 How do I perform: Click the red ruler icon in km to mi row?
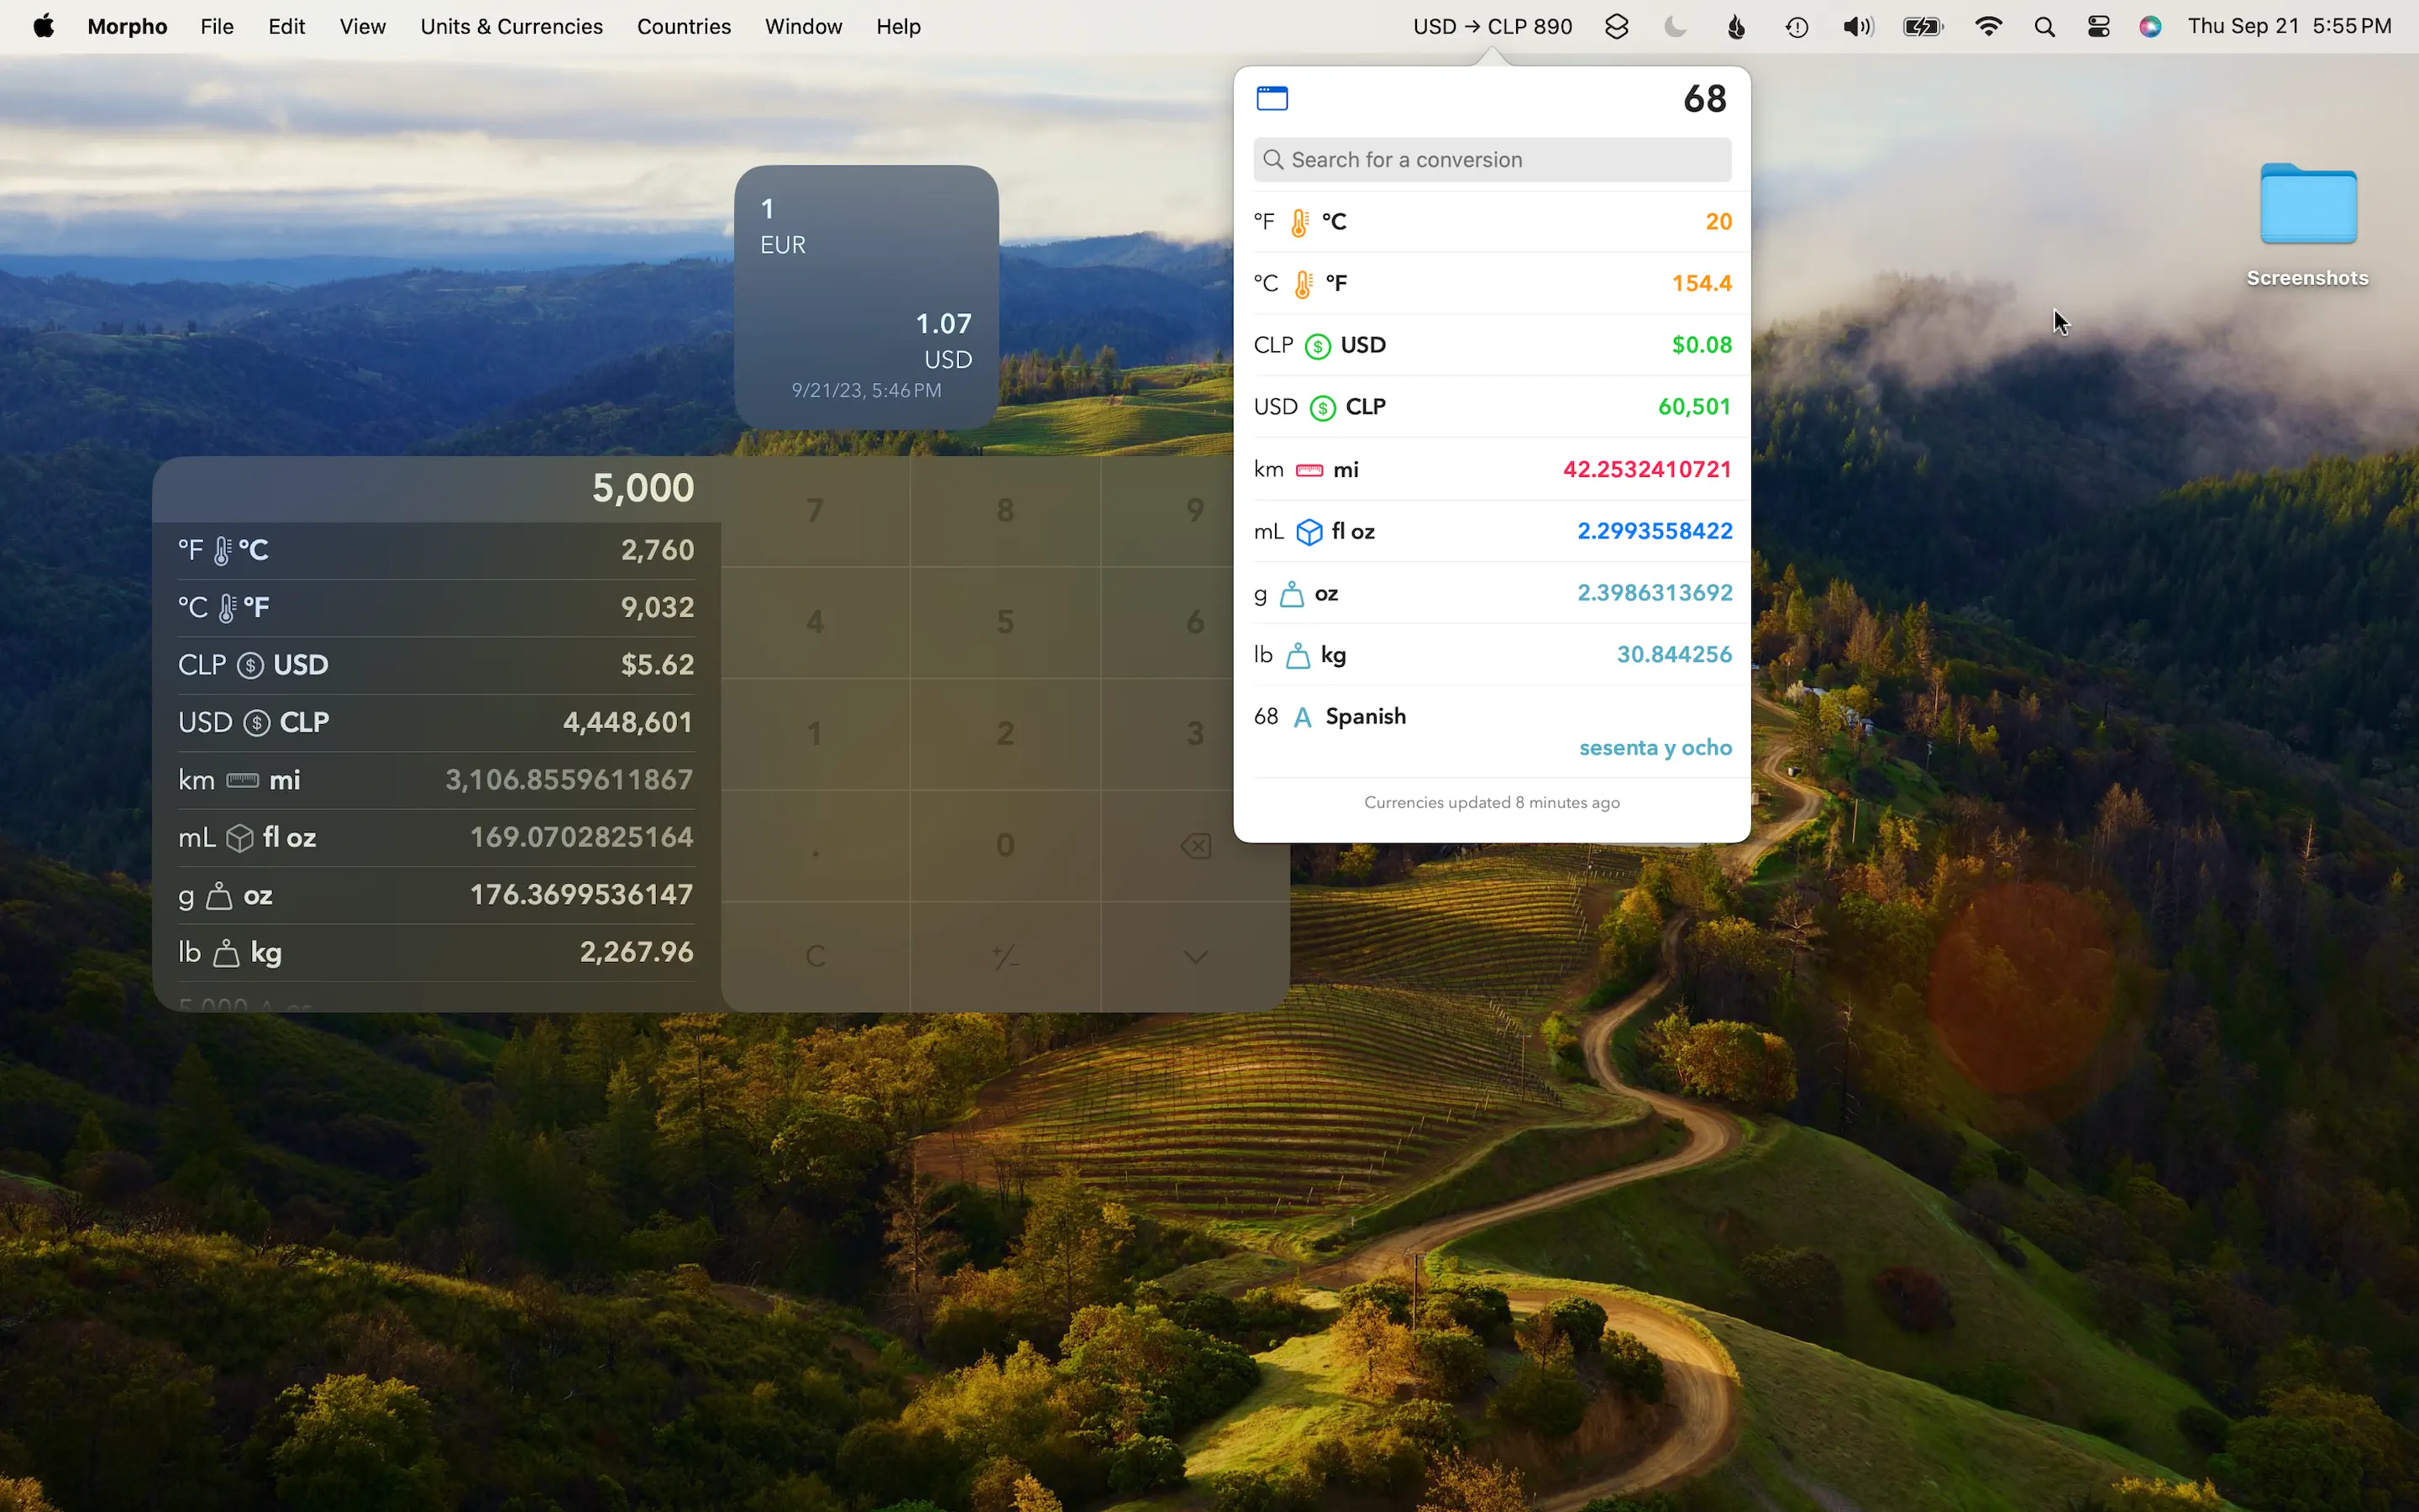point(1309,470)
